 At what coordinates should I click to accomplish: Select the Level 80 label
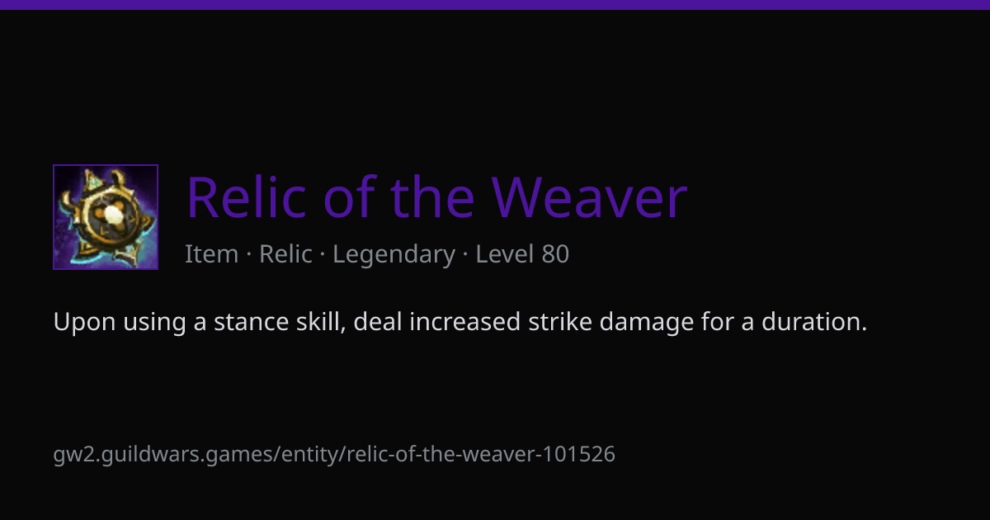pos(522,254)
